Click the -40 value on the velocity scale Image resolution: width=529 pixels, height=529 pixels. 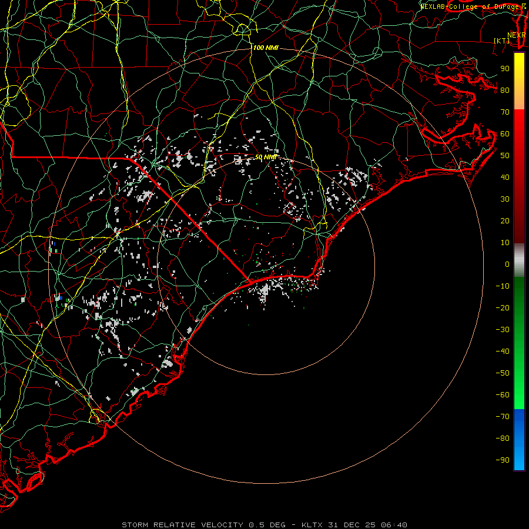point(503,351)
